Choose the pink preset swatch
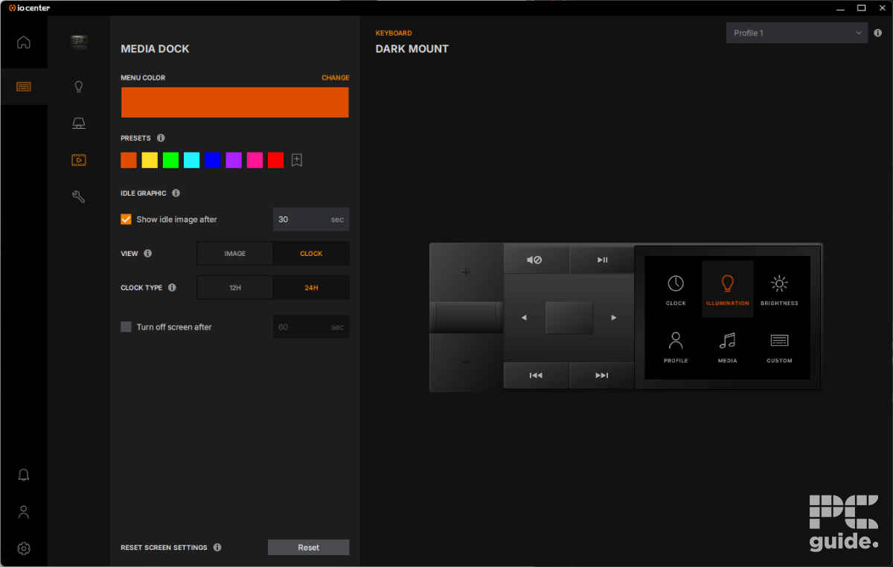This screenshot has width=893, height=567. pyautogui.click(x=255, y=160)
